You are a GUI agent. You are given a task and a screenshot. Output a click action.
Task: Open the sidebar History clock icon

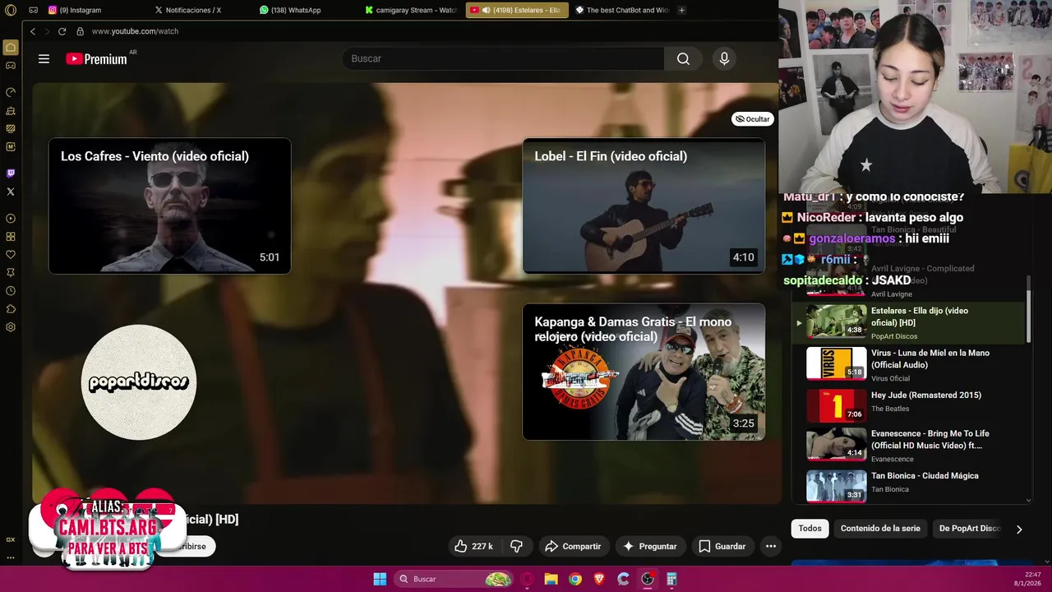click(x=11, y=291)
